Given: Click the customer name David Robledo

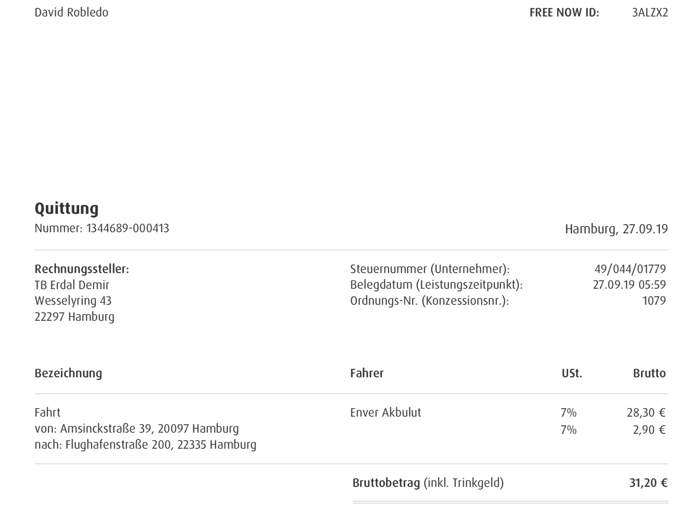Looking at the screenshot, I should pos(71,13).
